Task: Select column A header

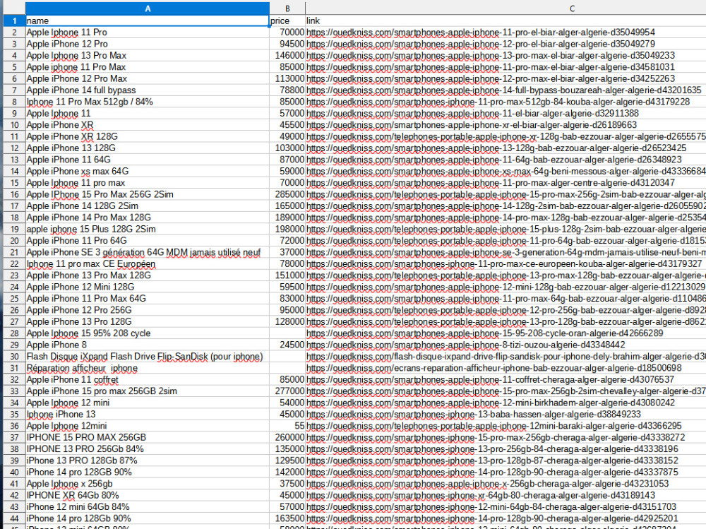Action: pyautogui.click(x=148, y=8)
